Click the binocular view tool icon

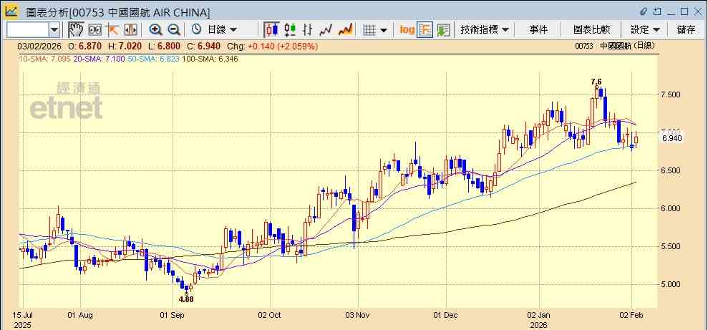pos(94,30)
